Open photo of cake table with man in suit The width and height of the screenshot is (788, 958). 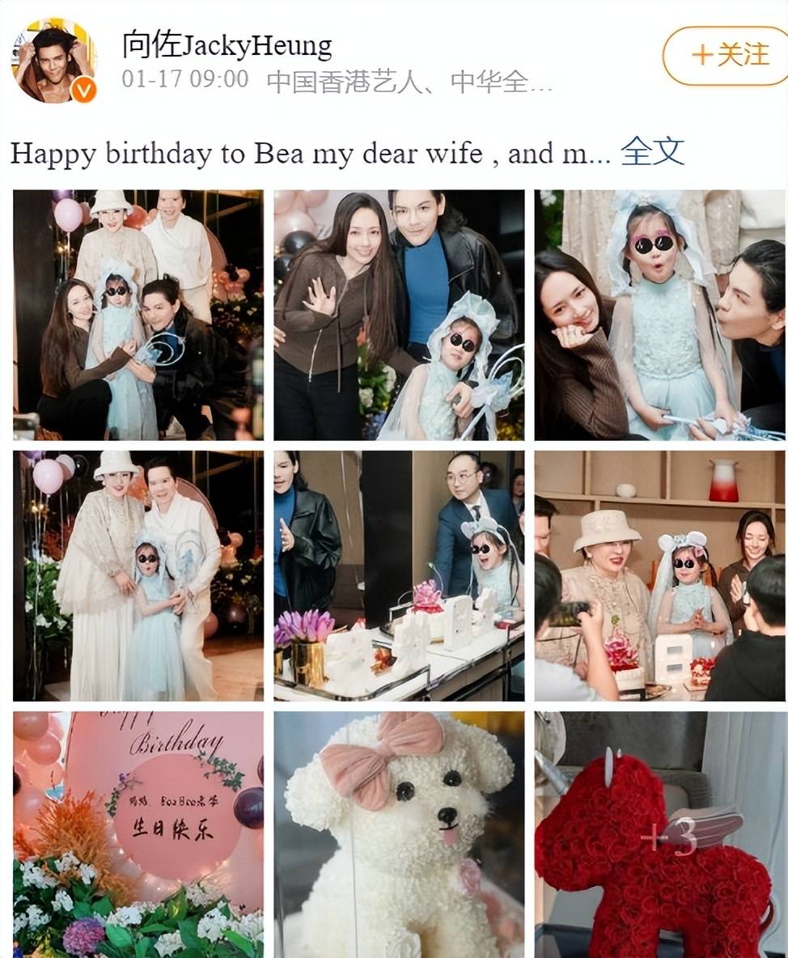coord(399,576)
